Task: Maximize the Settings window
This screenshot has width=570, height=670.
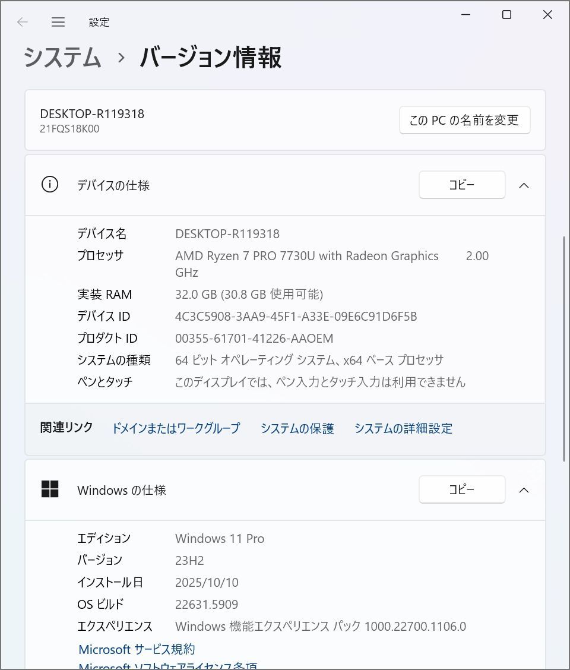Action: click(x=506, y=15)
